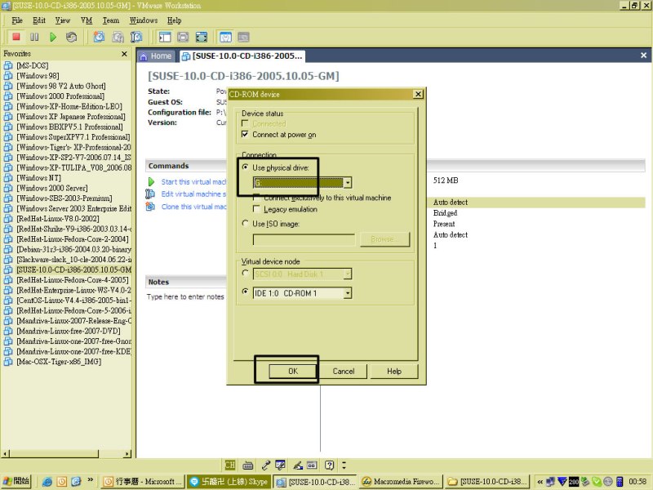The width and height of the screenshot is (653, 490).
Task: Expand hidden system tray icons
Action: click(x=540, y=482)
